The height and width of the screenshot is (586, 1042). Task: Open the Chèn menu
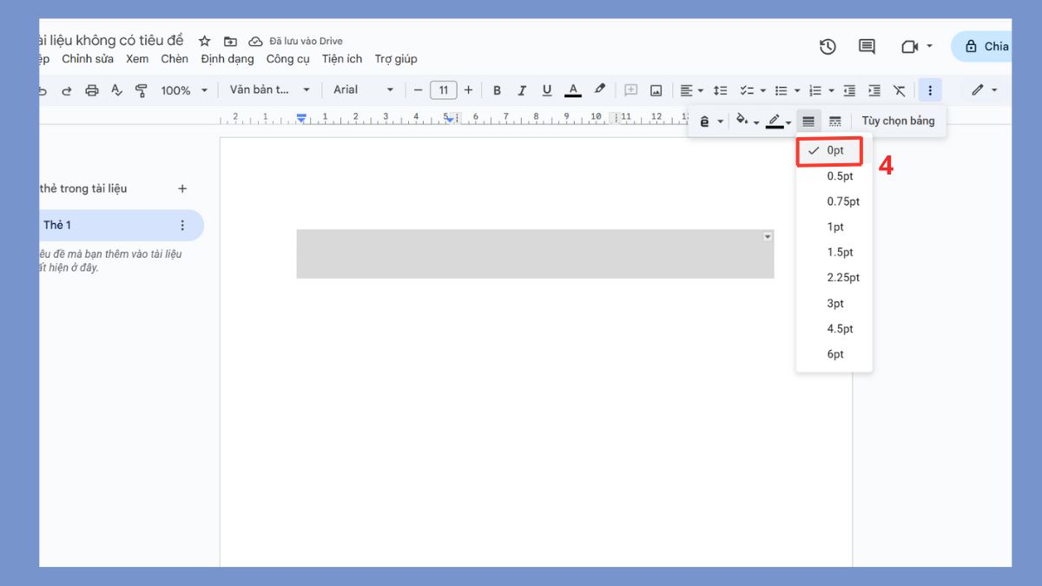pyautogui.click(x=175, y=59)
